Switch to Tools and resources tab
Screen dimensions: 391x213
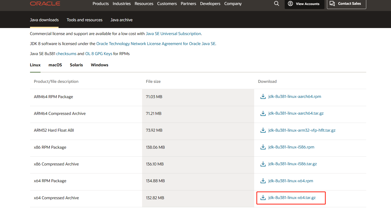(85, 20)
